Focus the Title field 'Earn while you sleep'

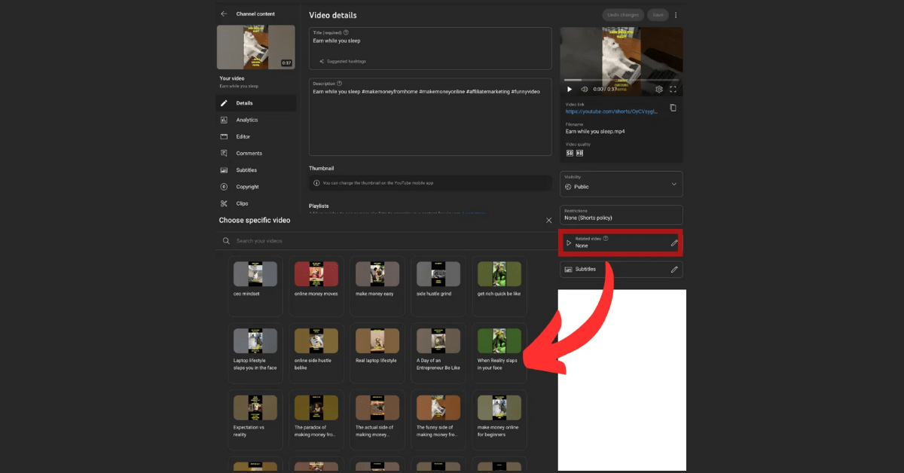430,48
